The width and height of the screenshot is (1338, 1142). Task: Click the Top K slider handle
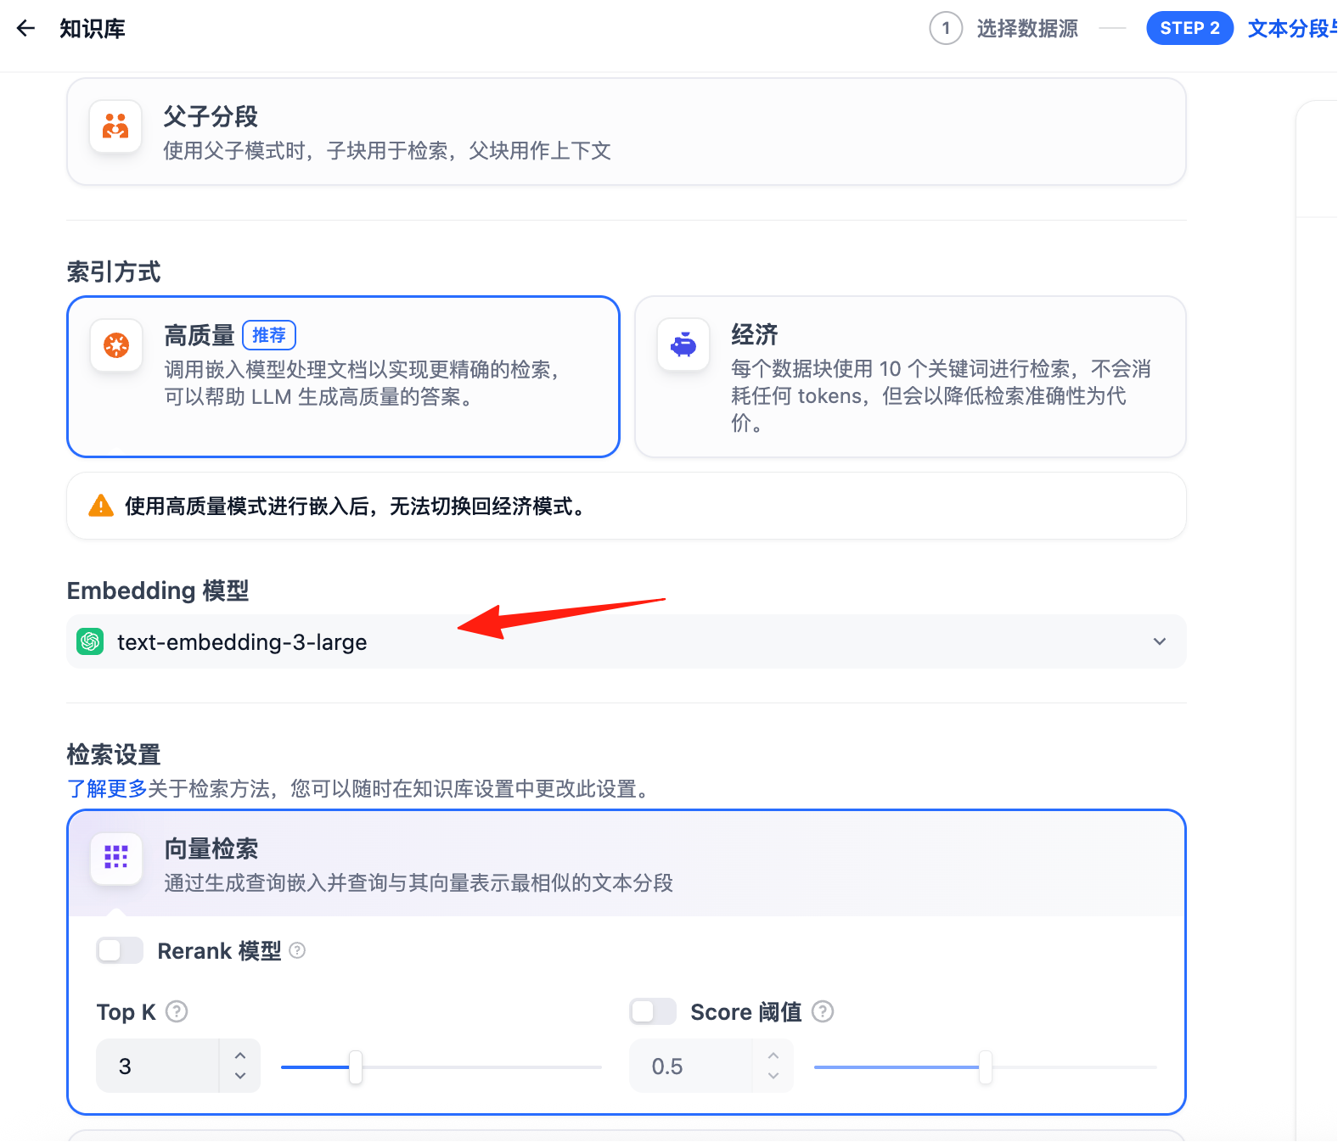[x=356, y=1066]
